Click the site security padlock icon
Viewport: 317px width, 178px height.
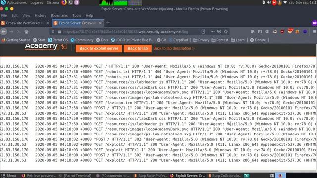click(59, 32)
